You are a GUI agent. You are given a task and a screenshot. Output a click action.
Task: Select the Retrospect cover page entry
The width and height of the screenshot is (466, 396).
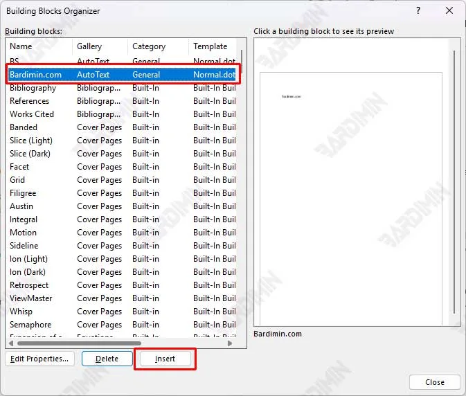coord(122,285)
